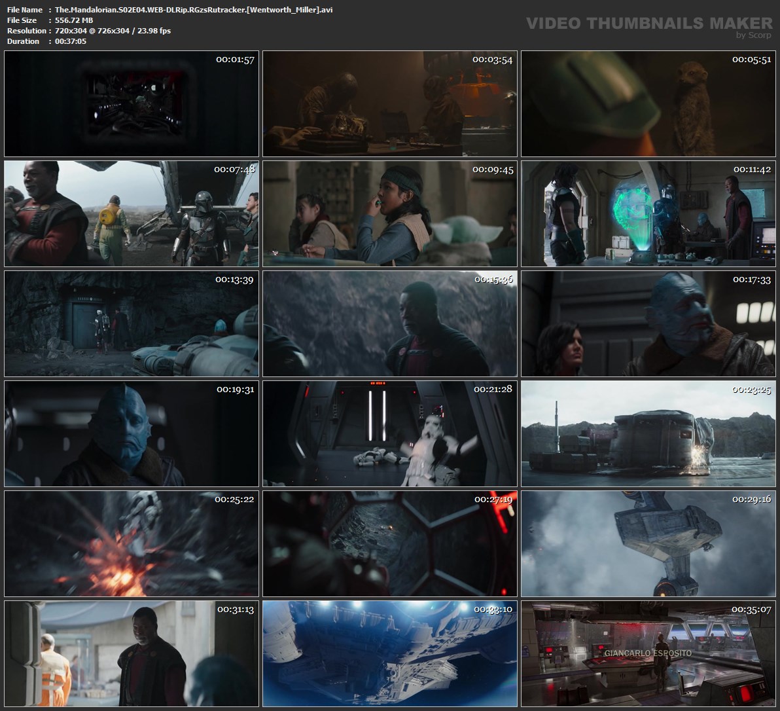Select the file size value 556.72 MB
The height and width of the screenshot is (711, 780).
[74, 20]
